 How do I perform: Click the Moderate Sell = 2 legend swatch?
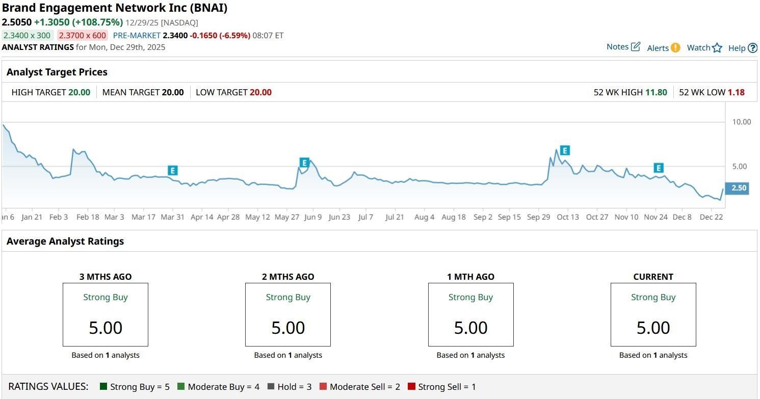323,387
